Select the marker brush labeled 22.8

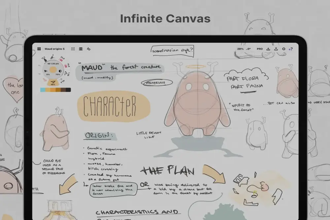click(61, 59)
